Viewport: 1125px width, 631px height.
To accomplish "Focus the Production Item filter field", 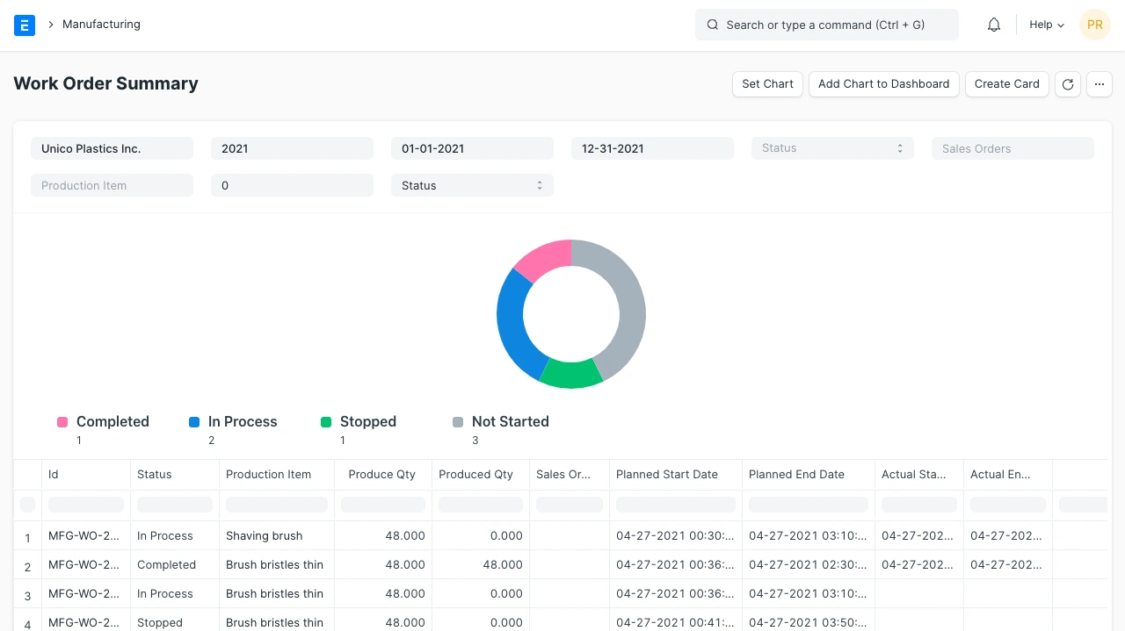I will pos(112,185).
